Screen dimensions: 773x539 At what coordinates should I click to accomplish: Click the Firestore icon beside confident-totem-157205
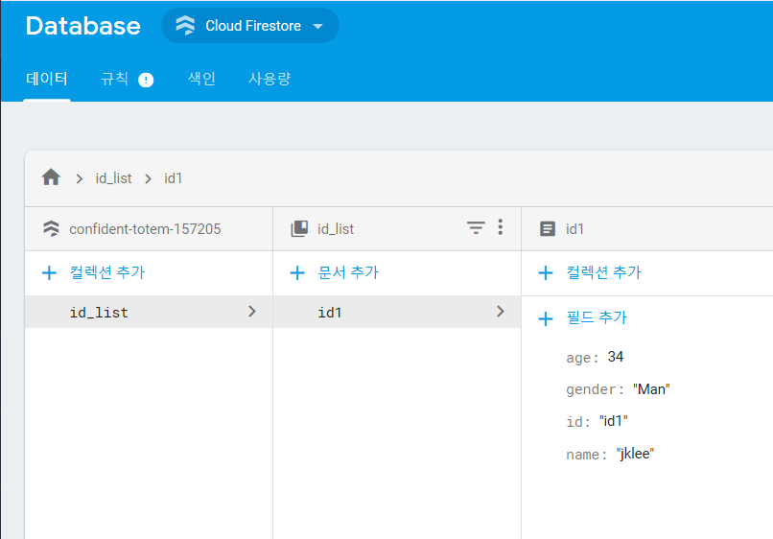pyautogui.click(x=51, y=228)
